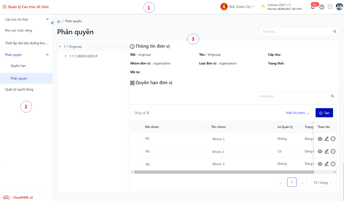
Task: Check the box for row N1
Action: 136,139
